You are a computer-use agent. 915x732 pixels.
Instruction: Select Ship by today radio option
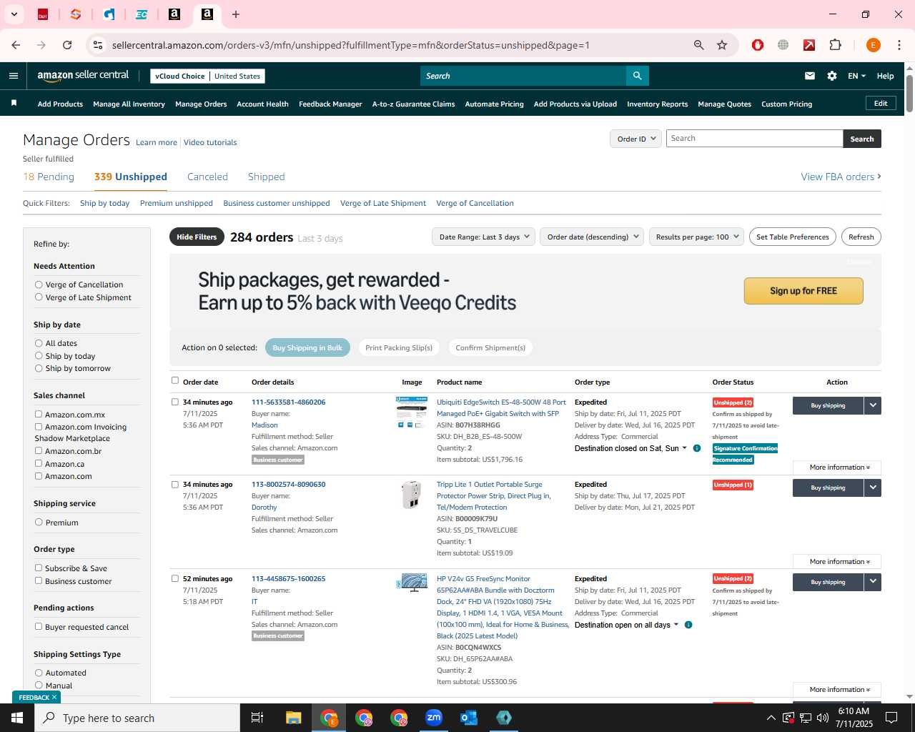click(x=39, y=356)
